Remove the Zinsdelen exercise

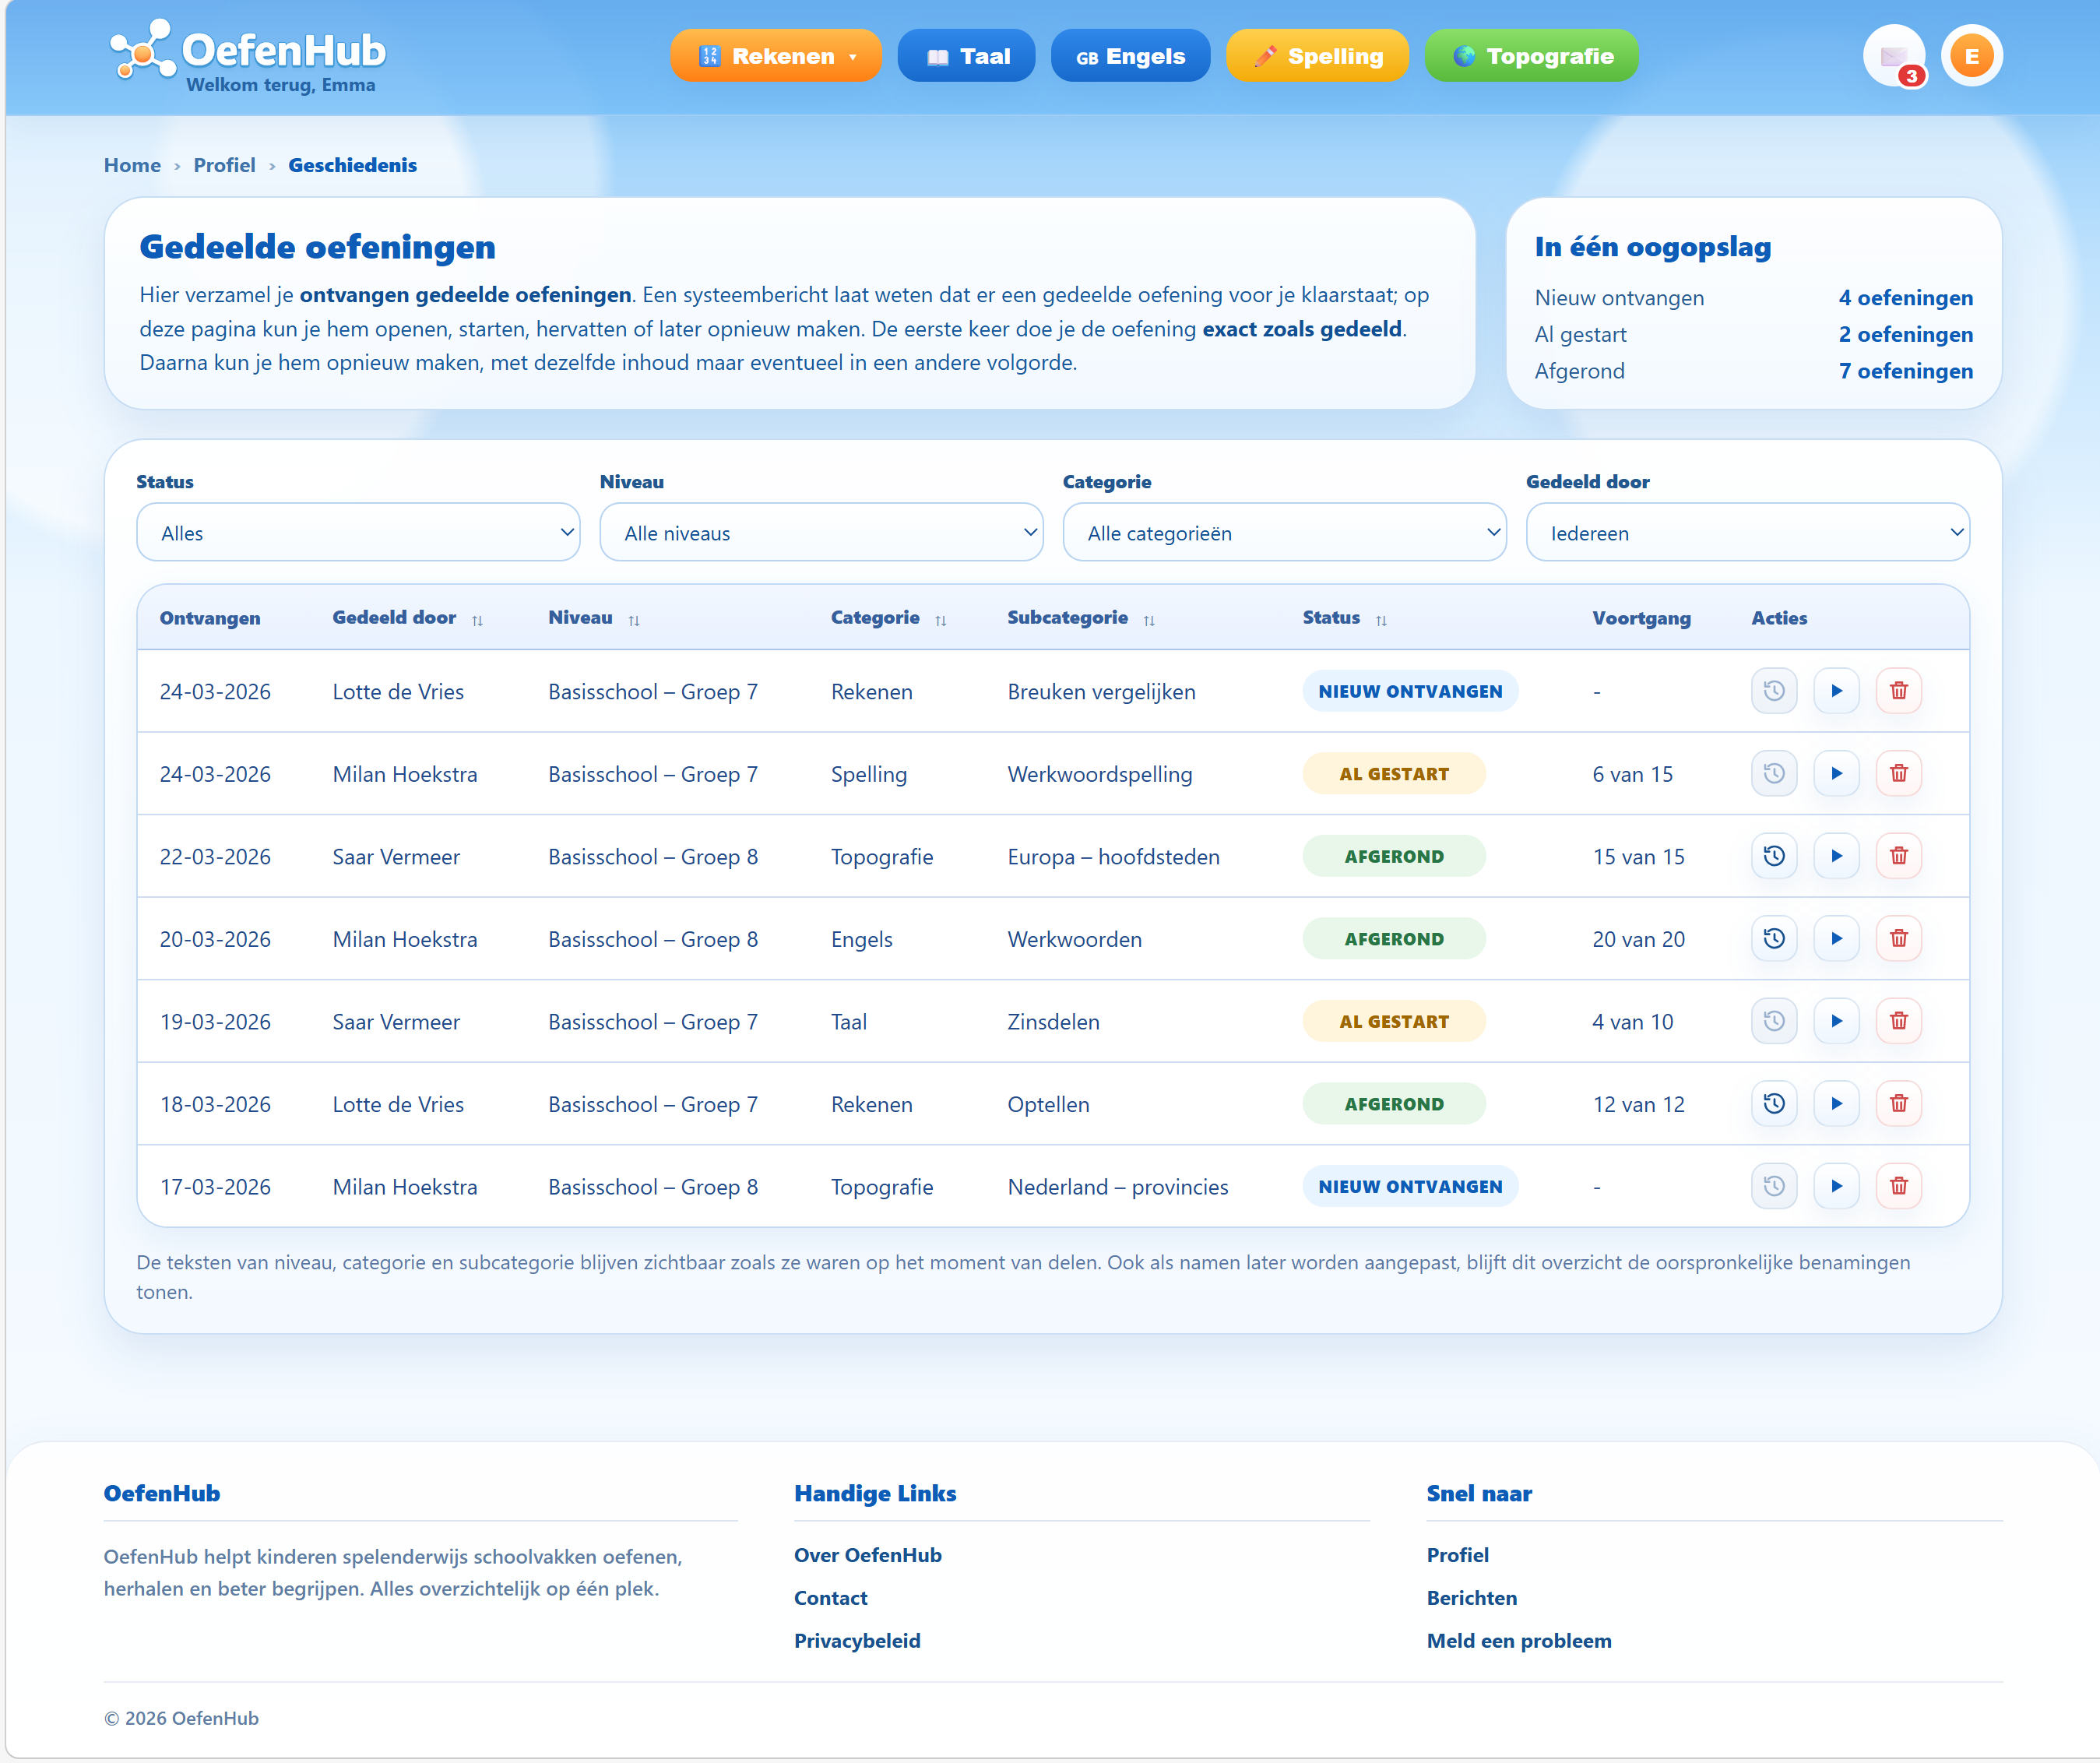click(1898, 1021)
